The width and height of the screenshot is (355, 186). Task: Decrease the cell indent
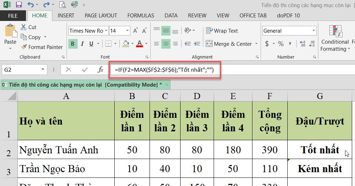188,44
